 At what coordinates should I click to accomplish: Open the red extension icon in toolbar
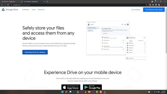150,5
